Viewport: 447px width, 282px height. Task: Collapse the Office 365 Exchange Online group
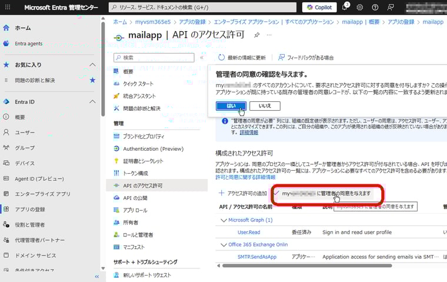coord(223,244)
